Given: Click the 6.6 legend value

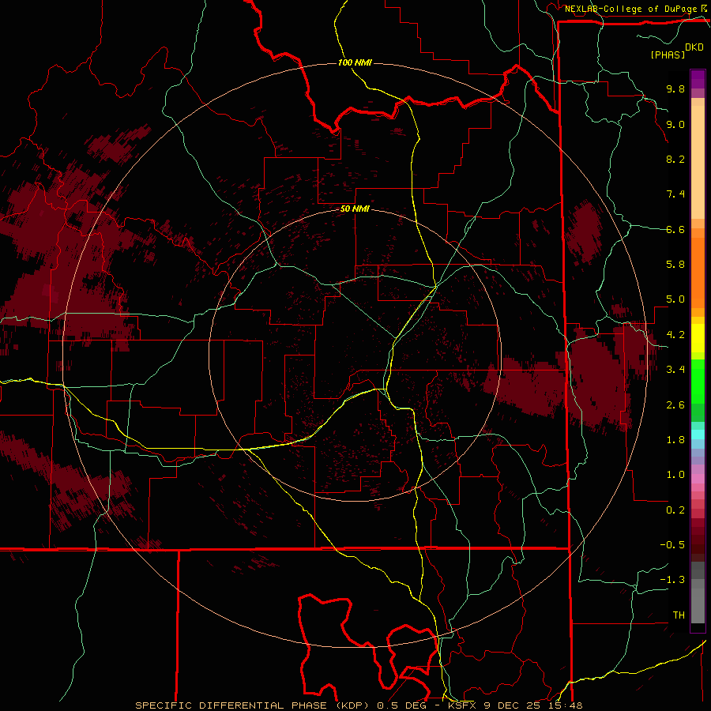Looking at the screenshot, I should (675, 229).
